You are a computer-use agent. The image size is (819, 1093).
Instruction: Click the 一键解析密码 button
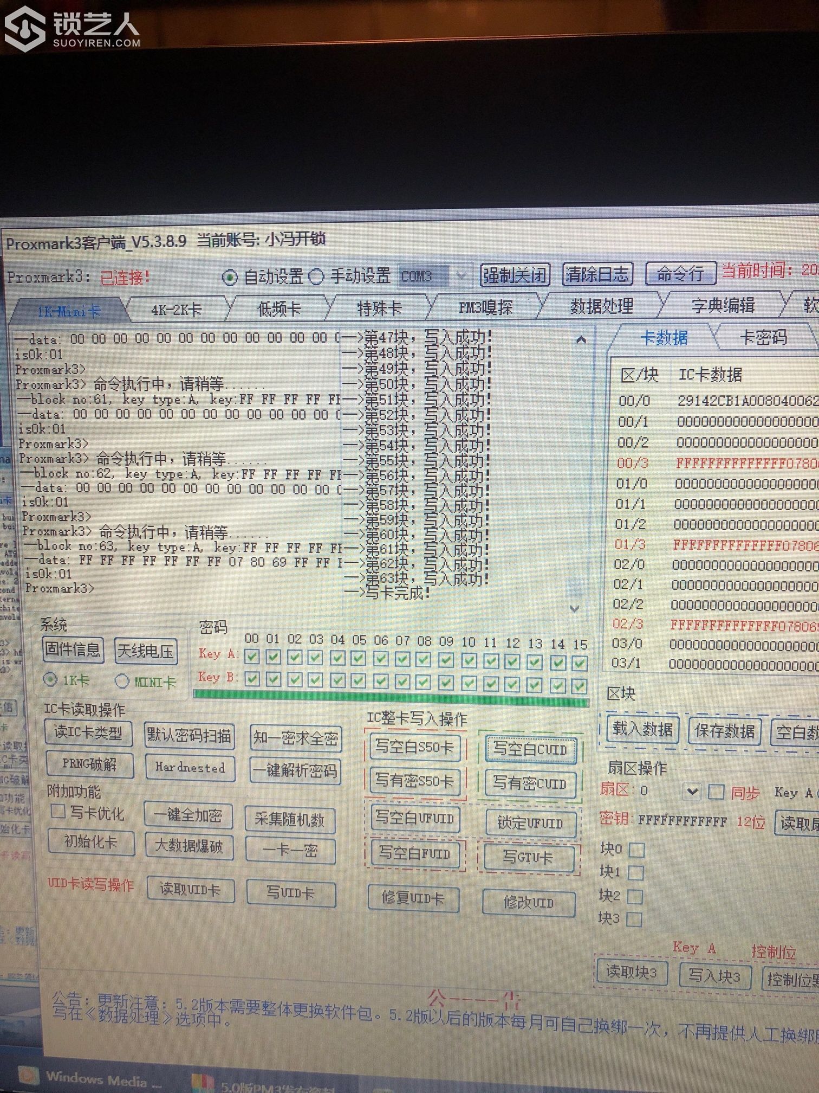(x=295, y=770)
